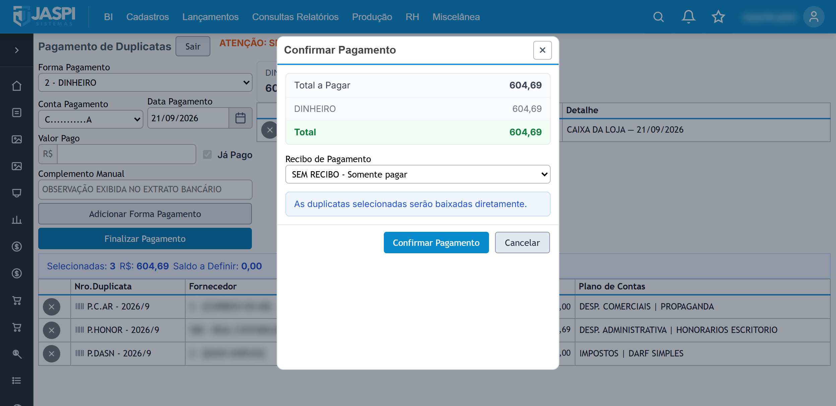Open the RH menu
This screenshot has width=836, height=406.
[x=412, y=17]
